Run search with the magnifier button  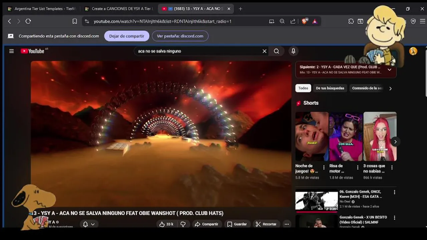277,51
